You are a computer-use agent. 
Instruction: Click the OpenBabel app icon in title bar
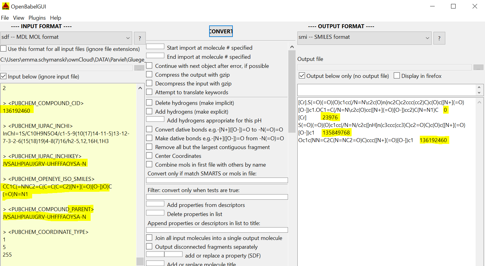pyautogui.click(x=5, y=6)
